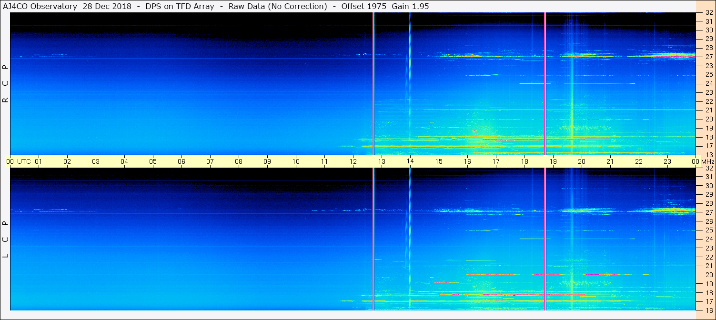
Task: Click the 14 UTC hour label on time axis
Action: click(x=410, y=161)
